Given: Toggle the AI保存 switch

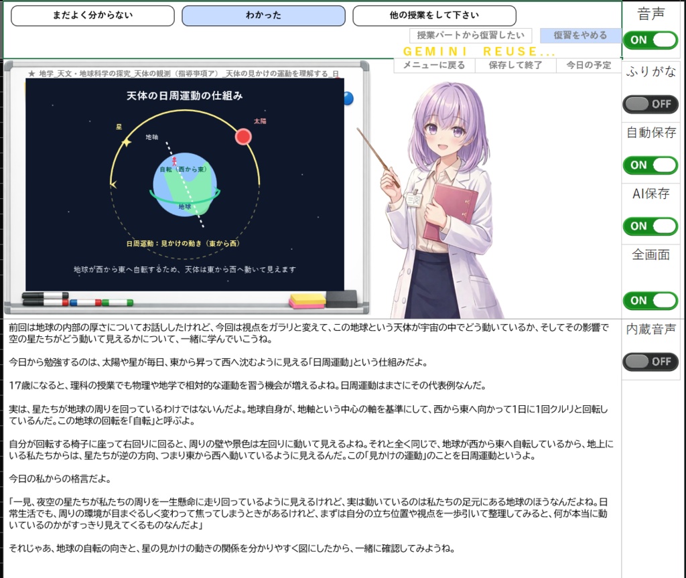Looking at the screenshot, I should point(650,226).
